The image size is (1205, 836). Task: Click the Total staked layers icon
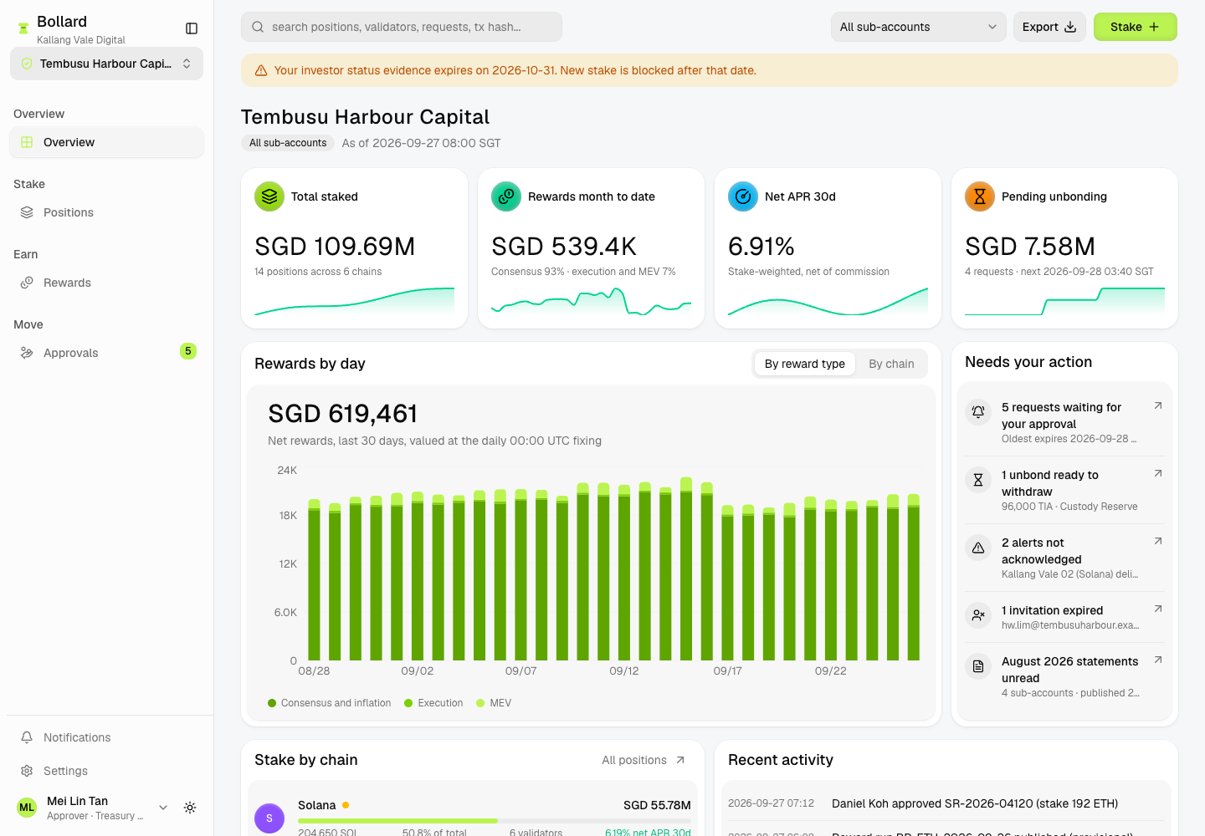coord(269,196)
